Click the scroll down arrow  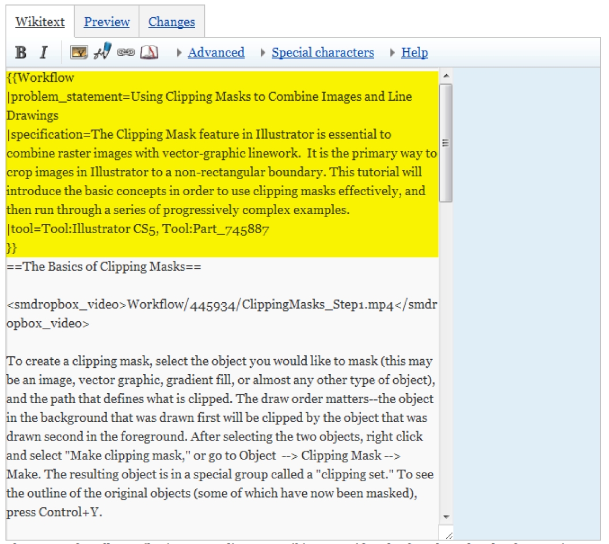446,517
